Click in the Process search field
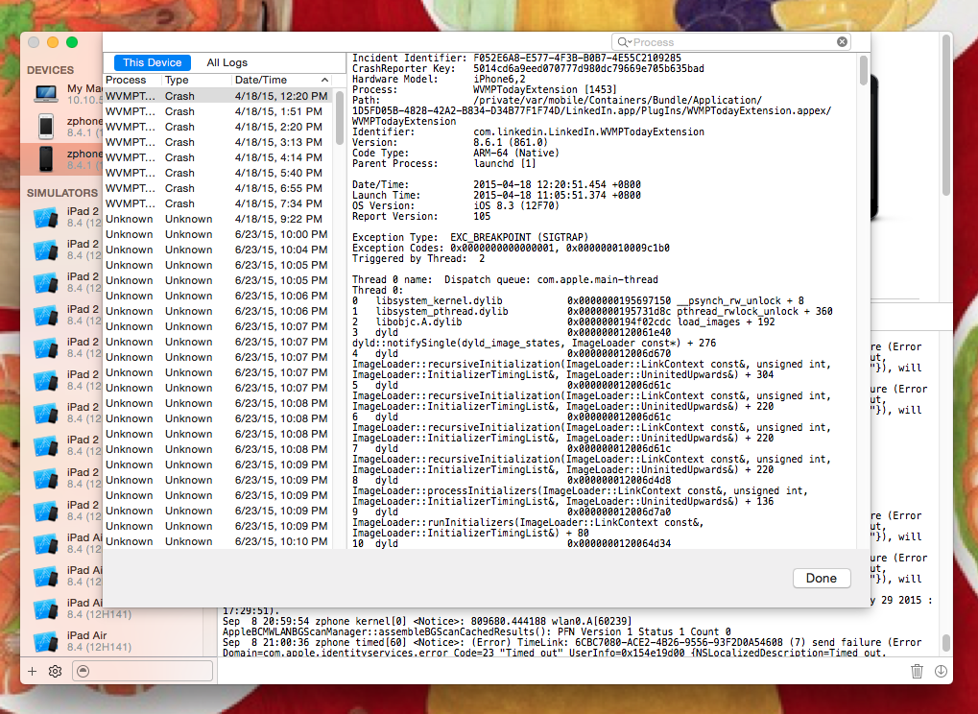This screenshot has height=714, width=978. [x=729, y=42]
